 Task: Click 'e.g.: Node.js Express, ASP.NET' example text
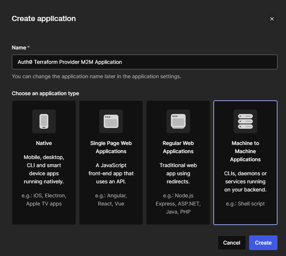pyautogui.click(x=178, y=204)
